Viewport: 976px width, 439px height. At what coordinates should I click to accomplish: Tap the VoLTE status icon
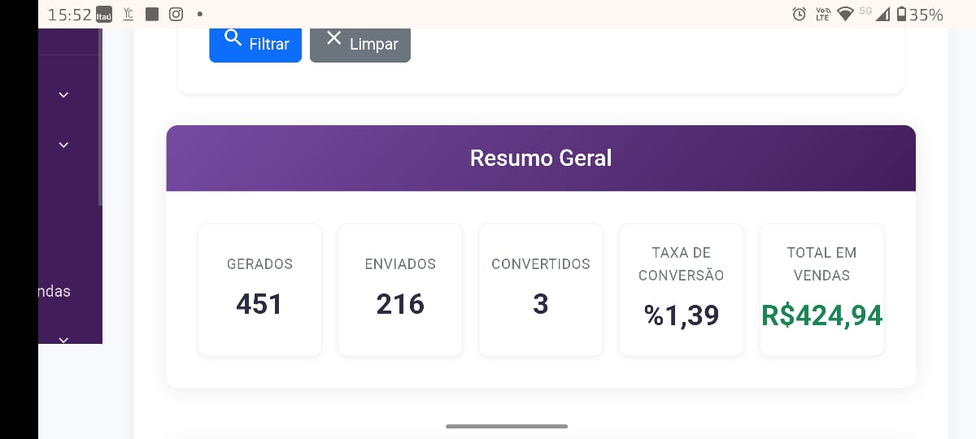tap(822, 14)
